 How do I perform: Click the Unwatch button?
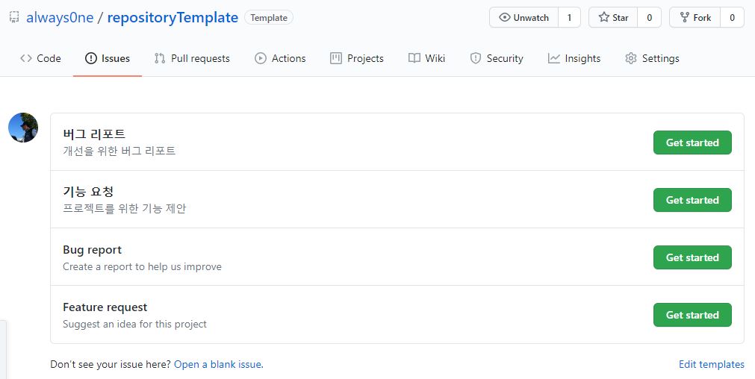(x=524, y=17)
